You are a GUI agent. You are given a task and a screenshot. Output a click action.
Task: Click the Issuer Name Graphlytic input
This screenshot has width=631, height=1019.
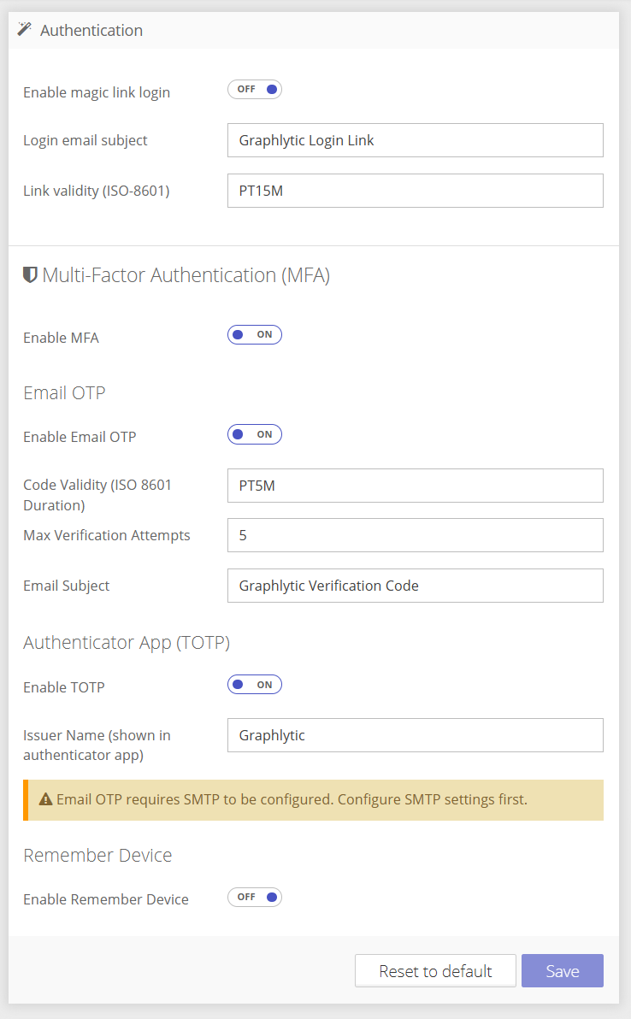416,736
